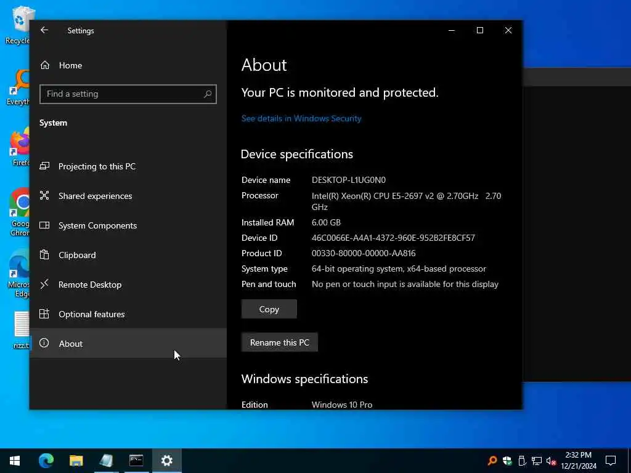Focus the Find a setting search box
The width and height of the screenshot is (631, 473).
coord(128,94)
